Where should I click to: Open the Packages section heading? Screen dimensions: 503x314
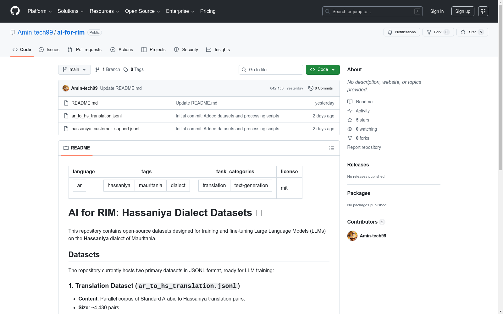point(359,193)
